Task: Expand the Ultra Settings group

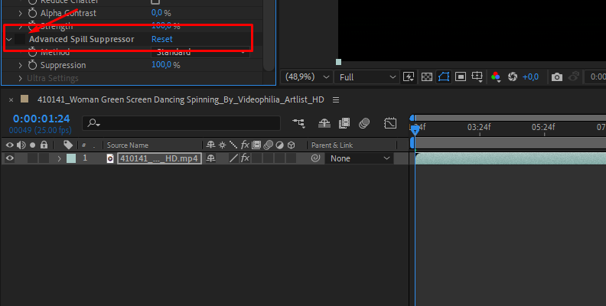Action: click(x=21, y=78)
